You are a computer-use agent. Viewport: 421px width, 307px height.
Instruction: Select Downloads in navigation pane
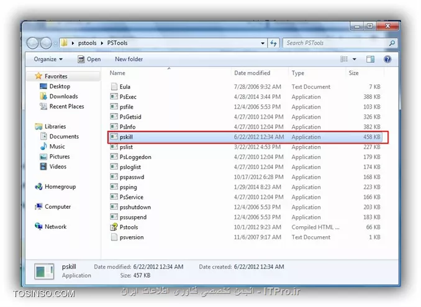[x=63, y=96]
